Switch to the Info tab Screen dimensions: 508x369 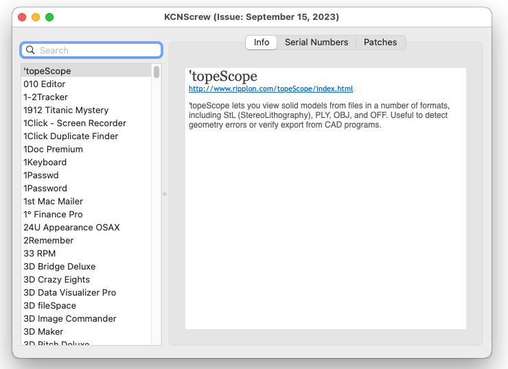tap(261, 43)
